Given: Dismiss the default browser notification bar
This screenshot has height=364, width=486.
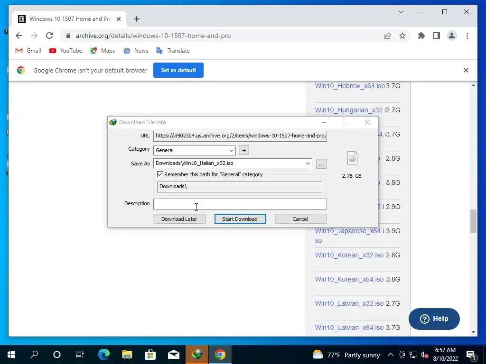Looking at the screenshot, I should coord(466,70).
